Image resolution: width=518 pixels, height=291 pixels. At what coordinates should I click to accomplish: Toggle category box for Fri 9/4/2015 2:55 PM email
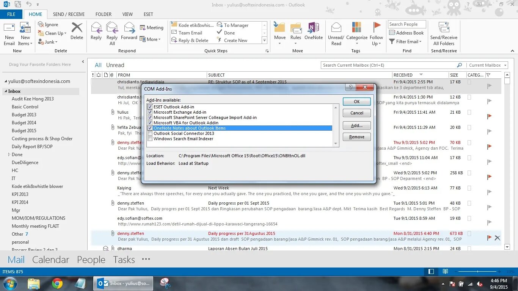(x=469, y=82)
